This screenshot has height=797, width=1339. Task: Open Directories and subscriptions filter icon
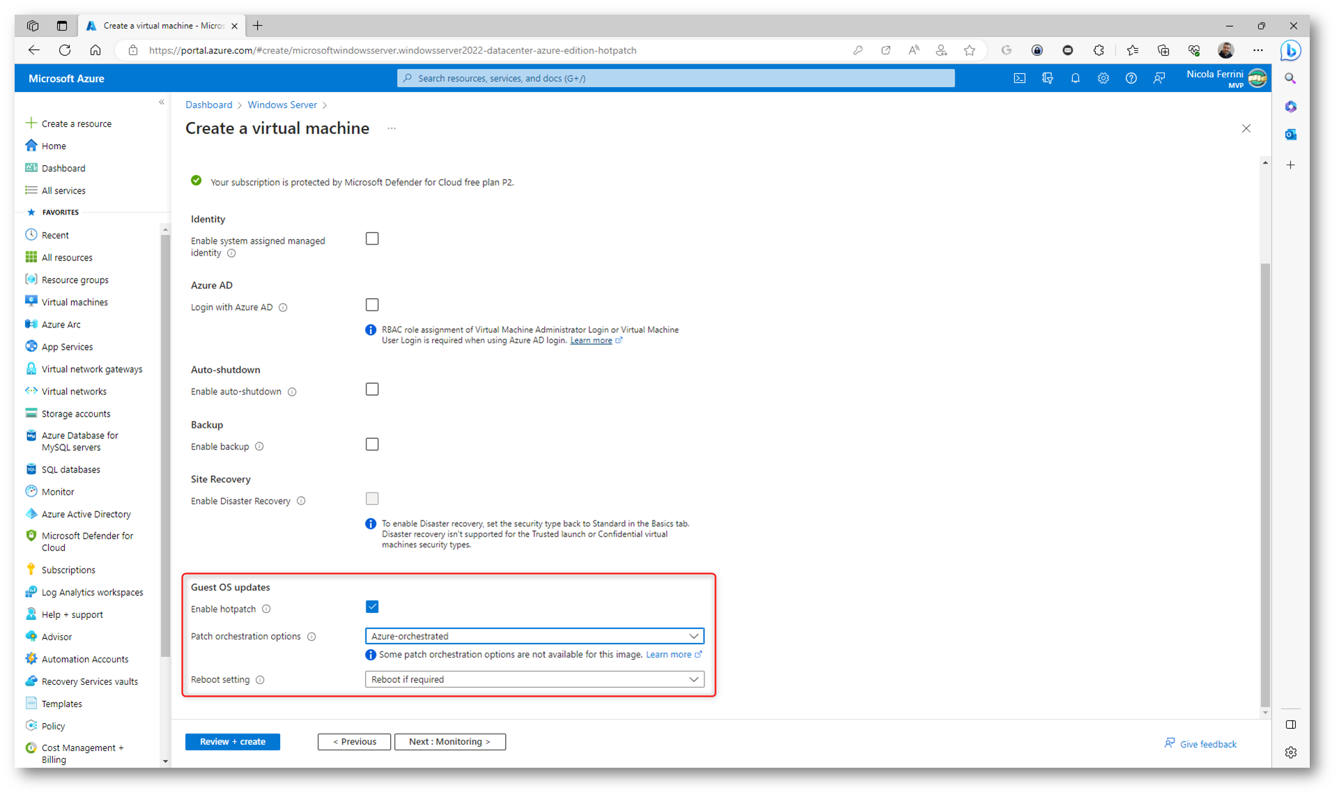pyautogui.click(x=1047, y=79)
